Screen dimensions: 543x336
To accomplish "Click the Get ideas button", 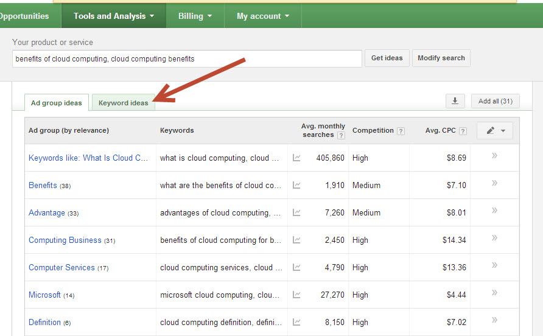I will (387, 58).
